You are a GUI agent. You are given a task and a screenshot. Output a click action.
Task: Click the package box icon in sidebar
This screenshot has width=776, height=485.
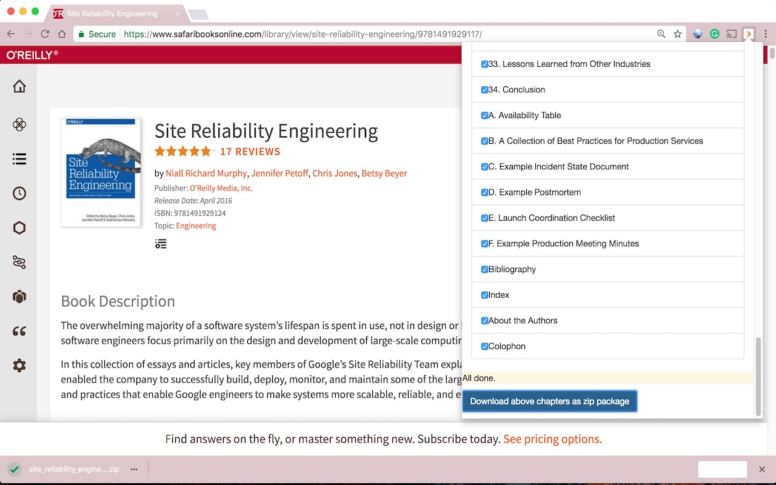(19, 297)
